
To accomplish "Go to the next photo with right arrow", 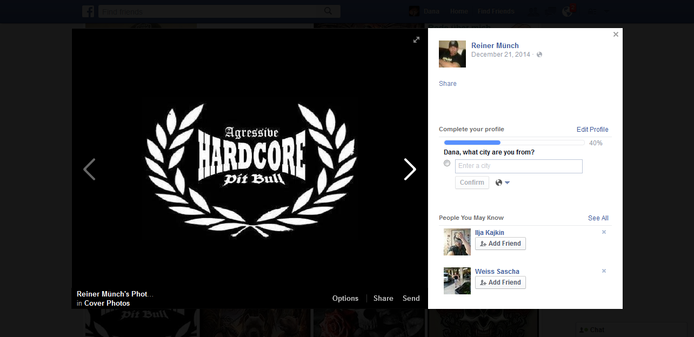I will (410, 169).
